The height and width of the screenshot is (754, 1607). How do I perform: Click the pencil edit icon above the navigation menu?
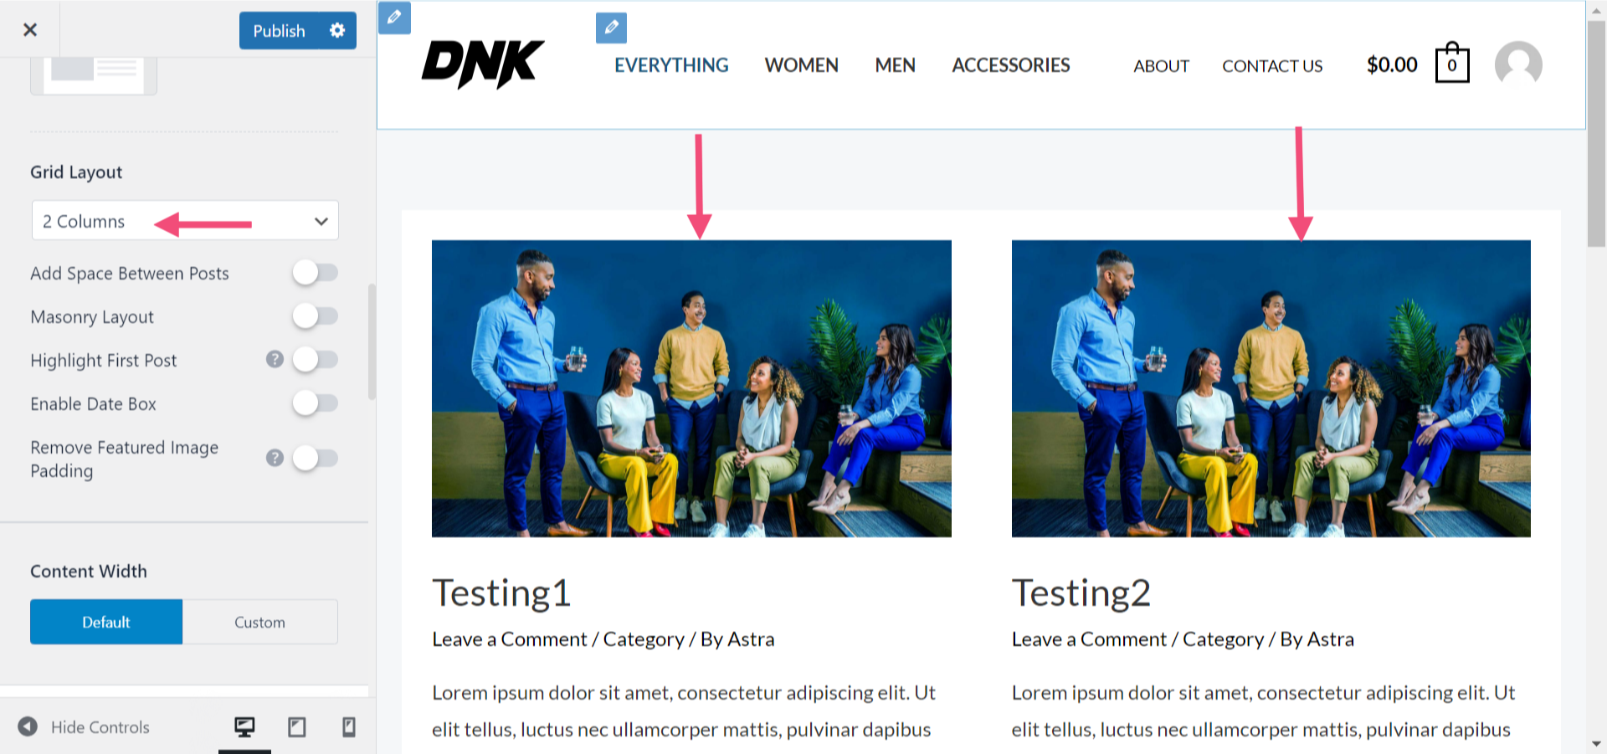point(611,28)
